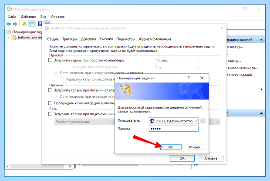Toggle Перезапускать при возобновлении checkbox
This screenshot has width=270, height=181.
(62, 79)
